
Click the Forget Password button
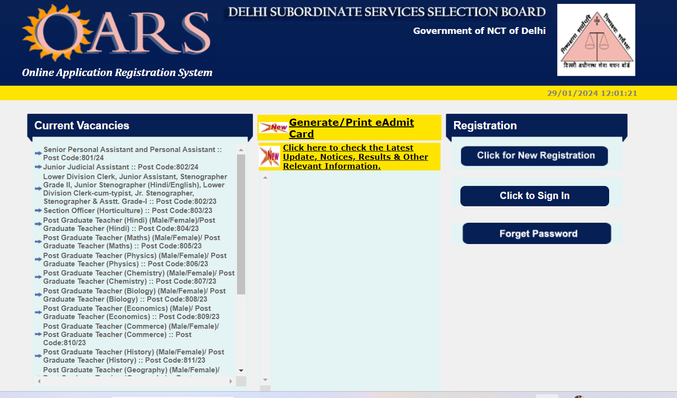(537, 233)
